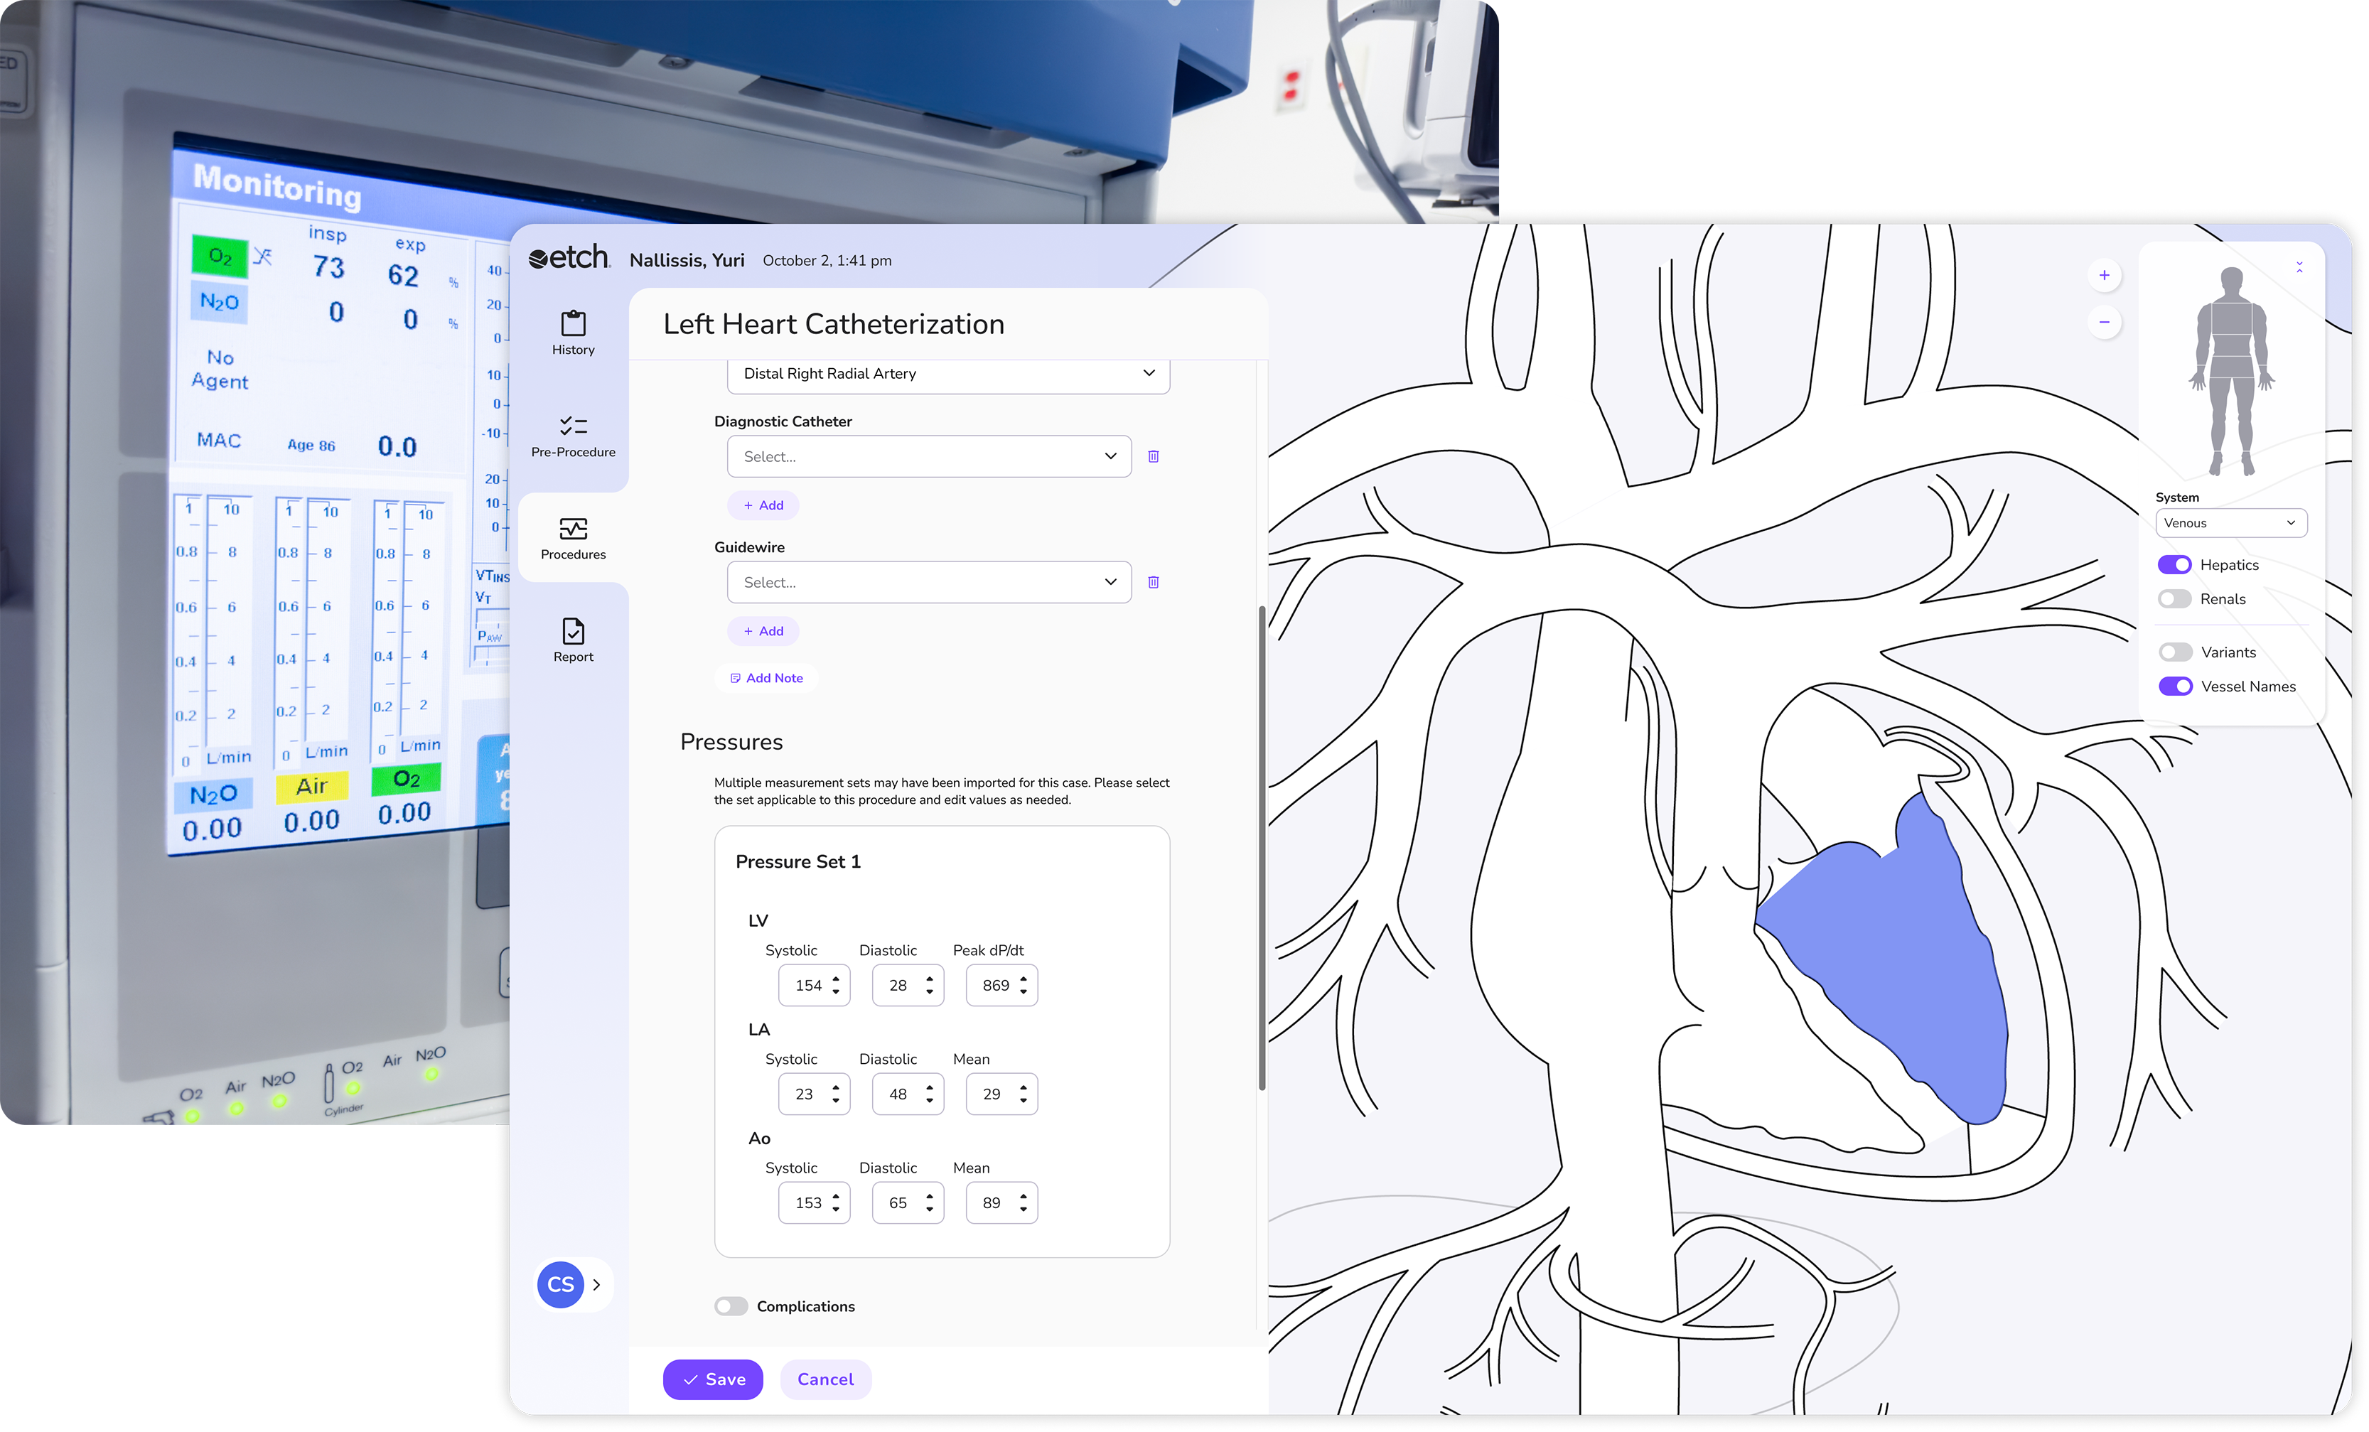Select the Procedures waveform icon
The height and width of the screenshot is (1432, 2369).
(573, 529)
